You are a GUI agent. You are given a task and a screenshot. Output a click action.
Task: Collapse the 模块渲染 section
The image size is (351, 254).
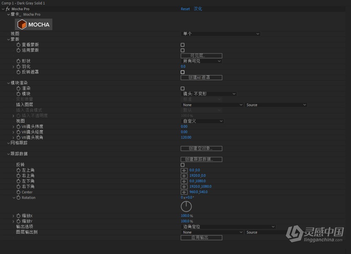point(9,83)
